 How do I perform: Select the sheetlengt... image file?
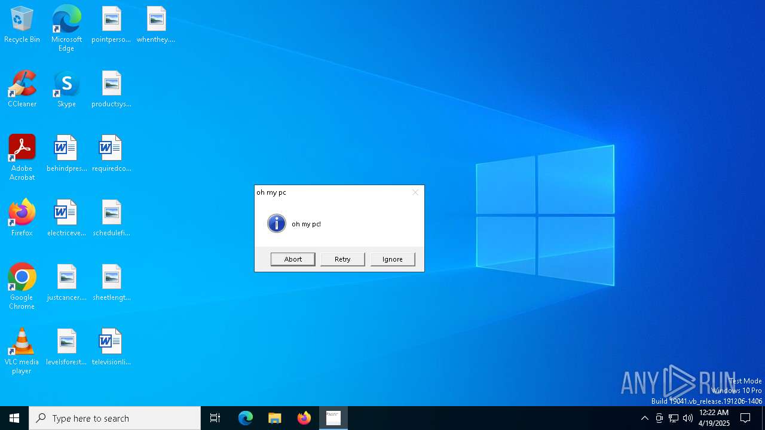point(111,283)
